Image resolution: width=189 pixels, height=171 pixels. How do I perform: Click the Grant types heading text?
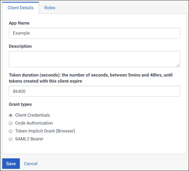click(20, 104)
